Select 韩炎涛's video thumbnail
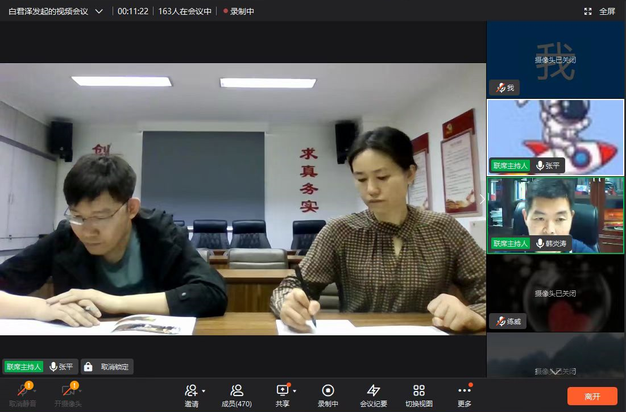Screen dimensions: 626x412 pos(555,215)
